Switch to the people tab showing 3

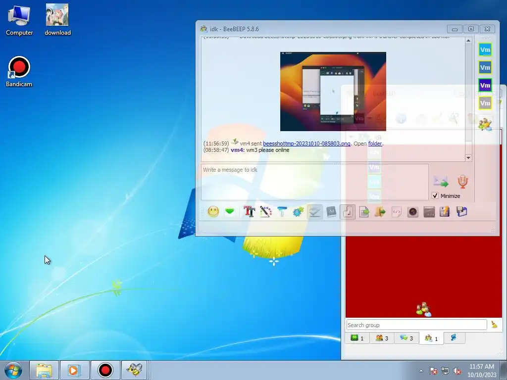[382, 338]
